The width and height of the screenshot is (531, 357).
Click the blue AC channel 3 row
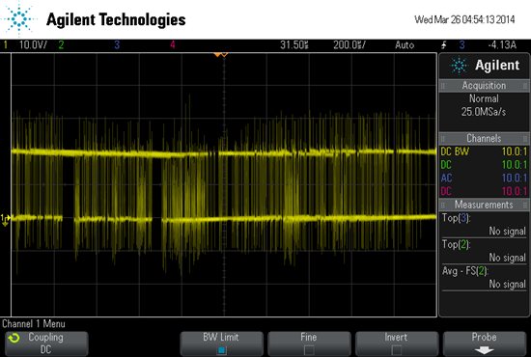[x=484, y=178]
